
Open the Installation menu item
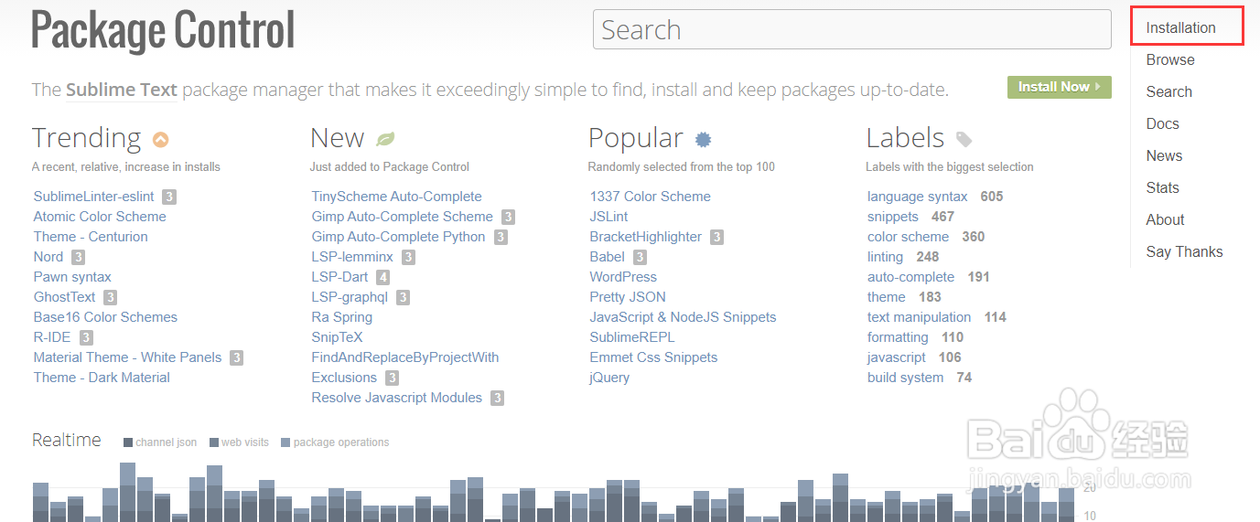pos(1180,27)
